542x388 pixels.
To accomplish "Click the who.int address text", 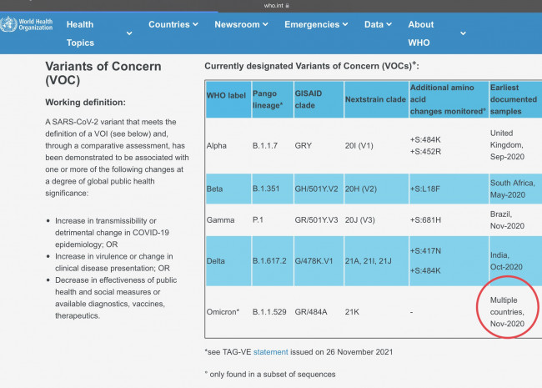I will coord(274,6).
